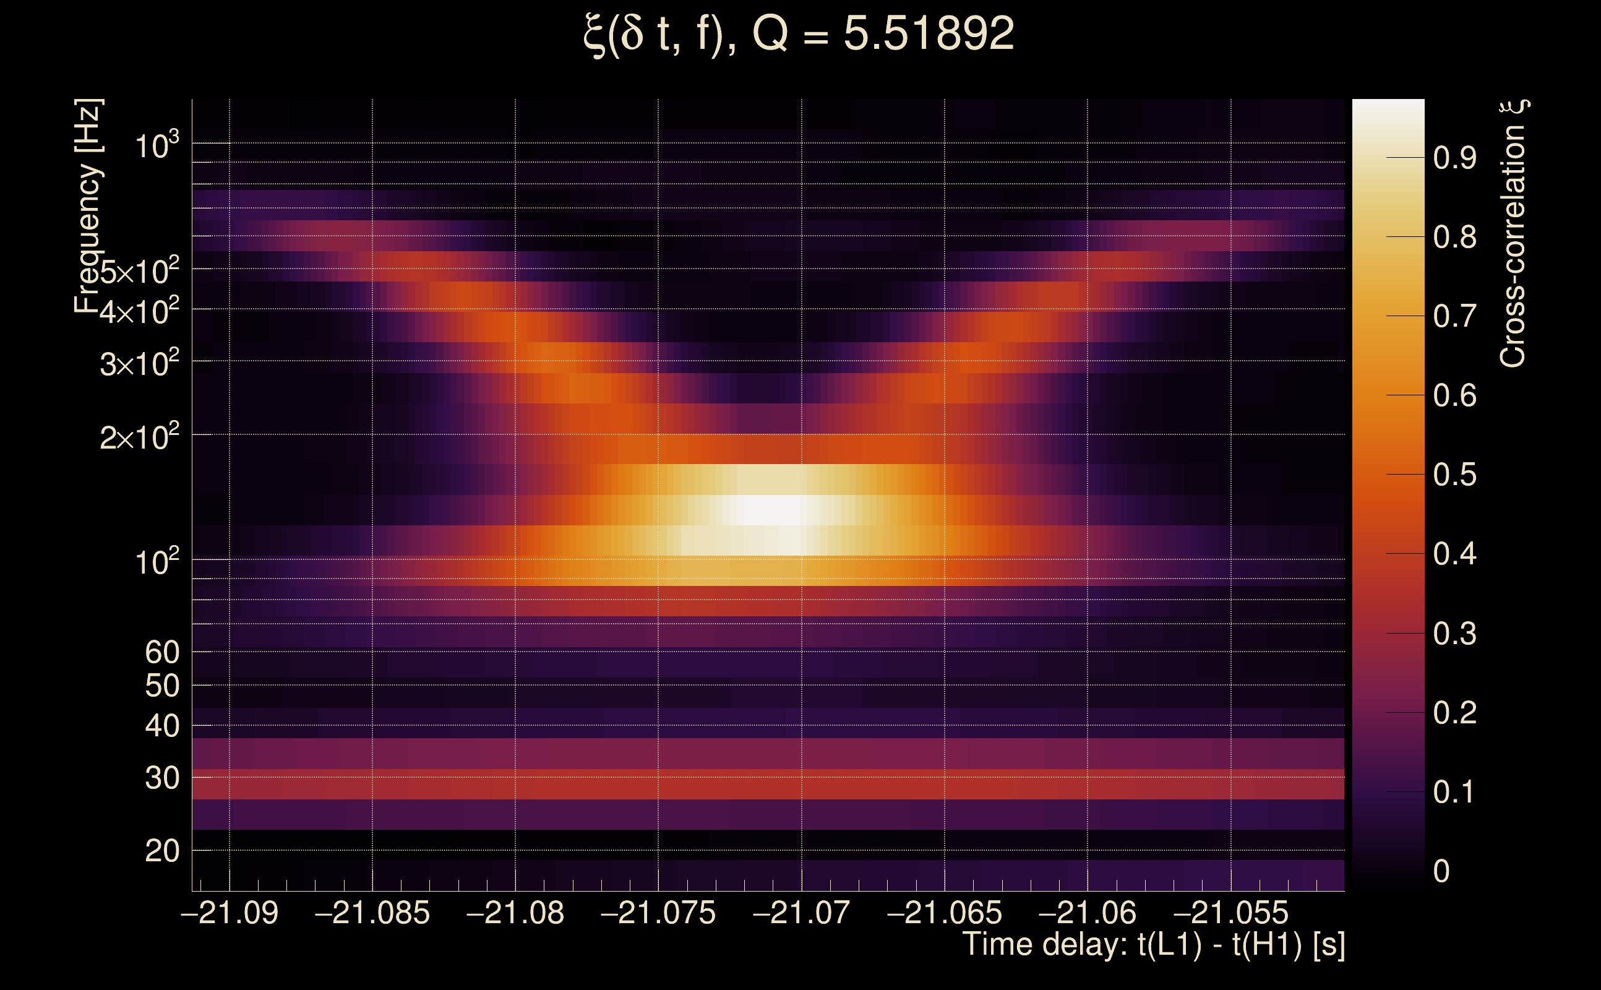This screenshot has height=990, width=1601.
Task: Click the -21.075 x-axis tick label
Action: 658,913
